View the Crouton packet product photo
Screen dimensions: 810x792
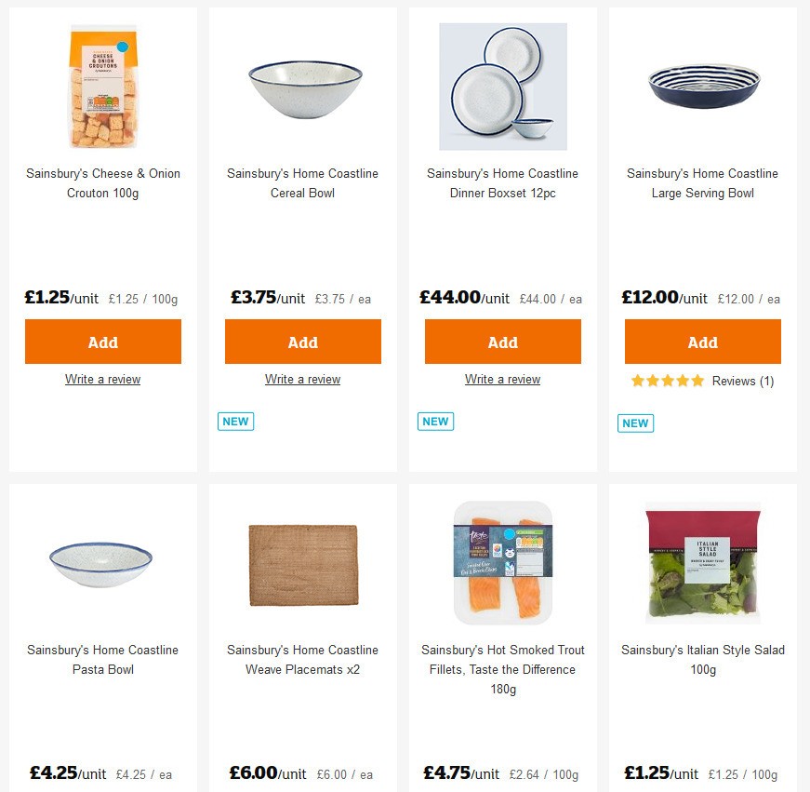[x=102, y=86]
